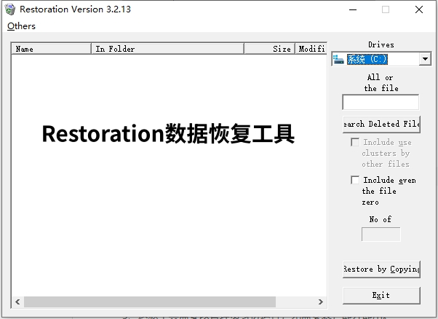The height and width of the screenshot is (319, 438).
Task: Click the No of files count field
Action: click(x=381, y=234)
